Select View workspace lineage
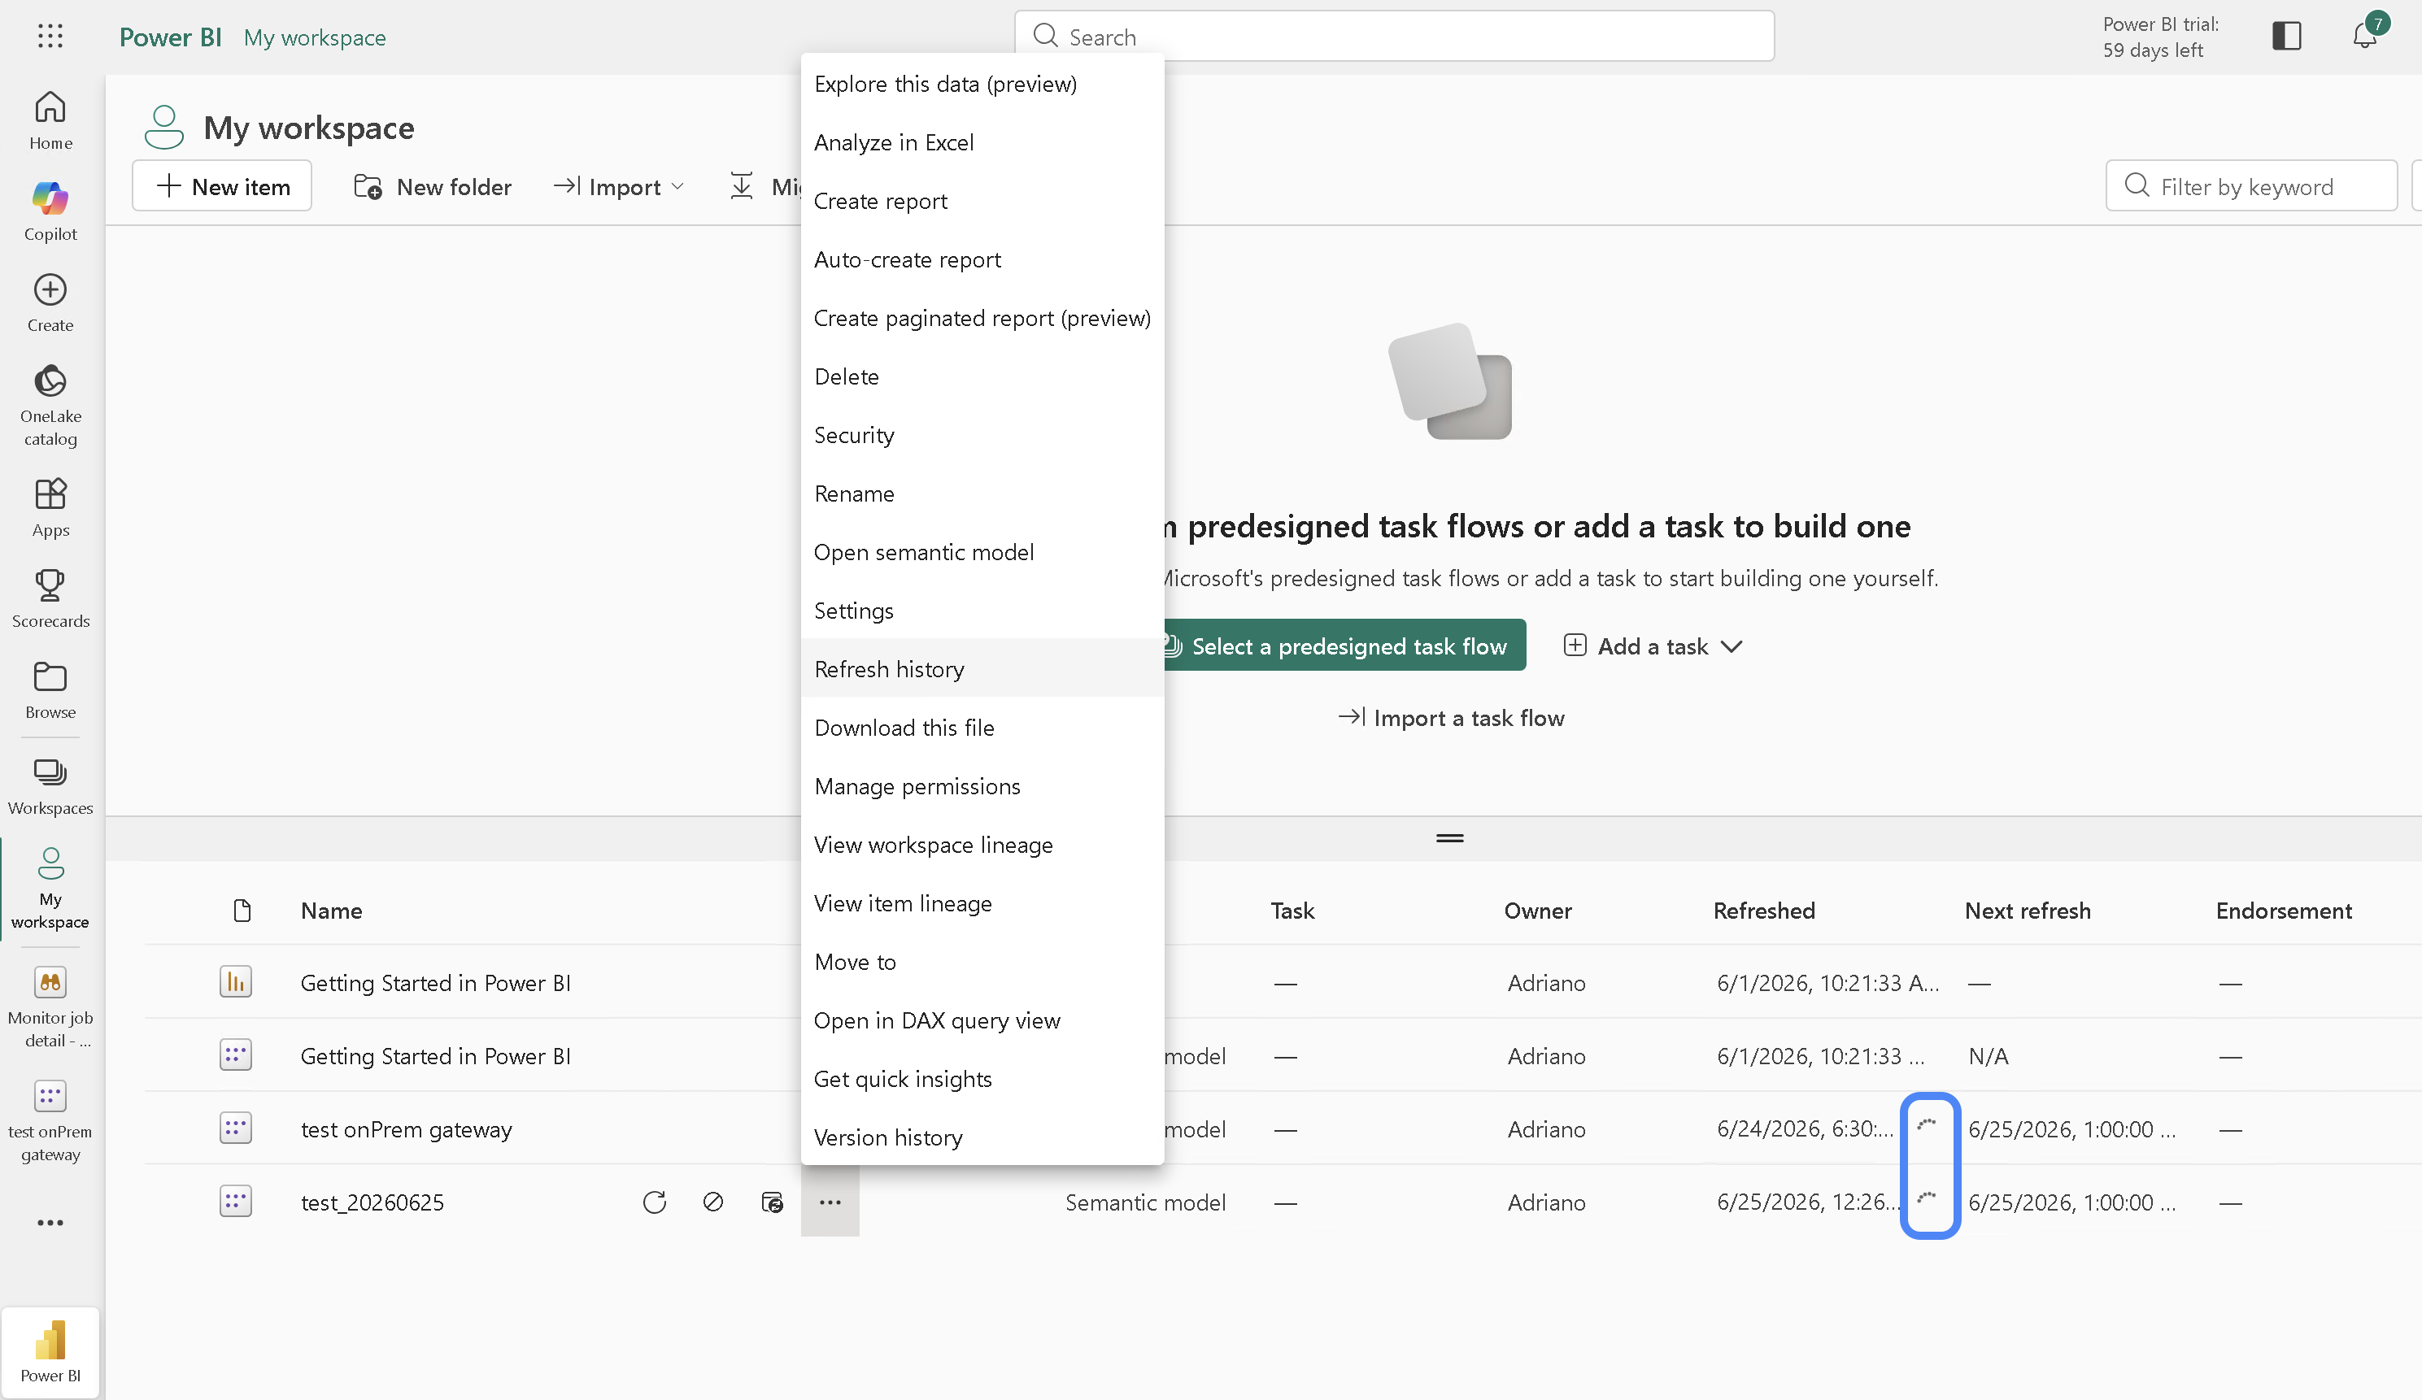Image resolution: width=2422 pixels, height=1400 pixels. point(982,845)
